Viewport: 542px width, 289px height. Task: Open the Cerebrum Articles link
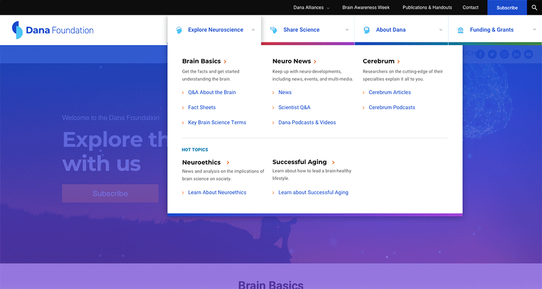point(390,92)
